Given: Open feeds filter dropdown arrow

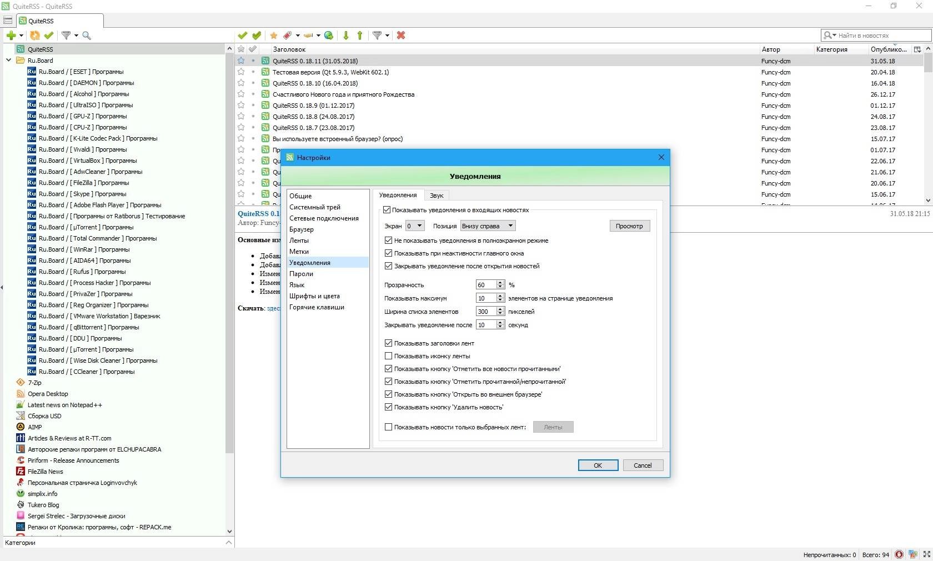Looking at the screenshot, I should pyautogui.click(x=76, y=36).
